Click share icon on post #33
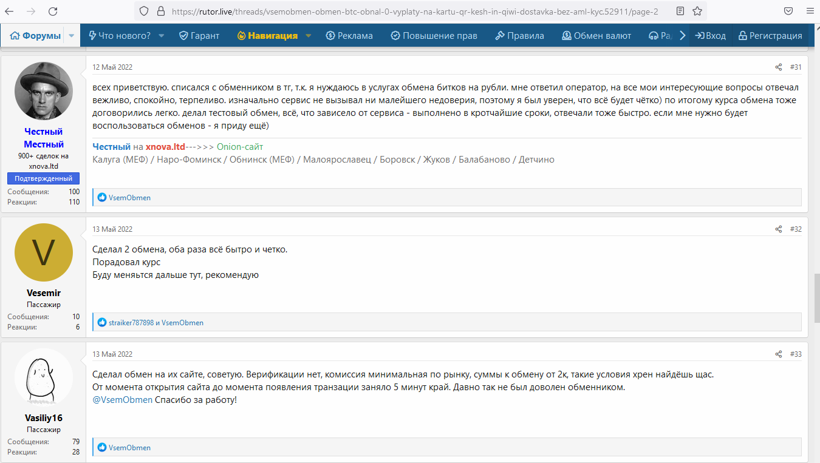The height and width of the screenshot is (463, 820). [x=778, y=354]
